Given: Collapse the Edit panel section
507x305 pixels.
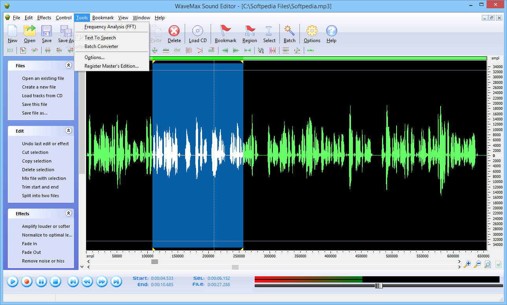Looking at the screenshot, I should coord(68,131).
